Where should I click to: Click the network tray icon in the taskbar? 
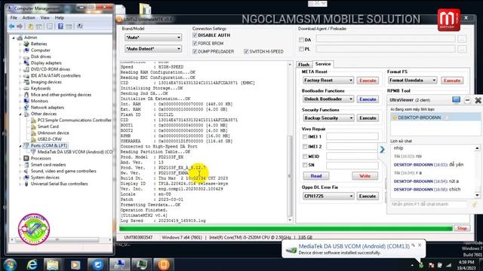[449, 265]
